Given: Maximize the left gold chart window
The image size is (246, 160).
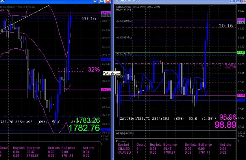Looking at the screenshot, I should pos(102,1).
